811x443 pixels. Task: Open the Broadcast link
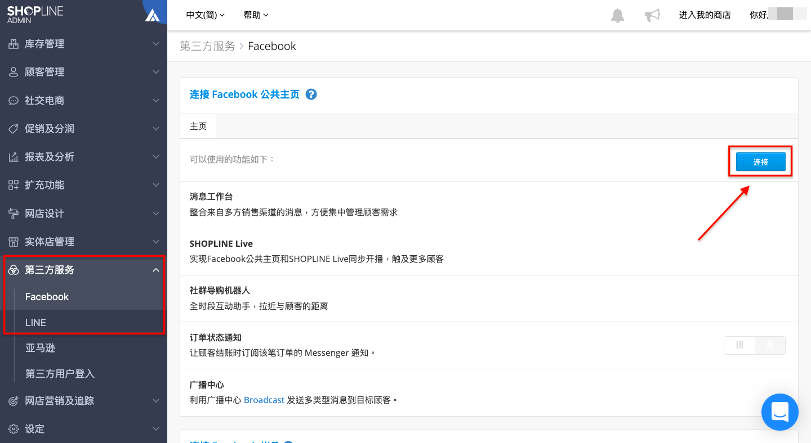click(264, 400)
